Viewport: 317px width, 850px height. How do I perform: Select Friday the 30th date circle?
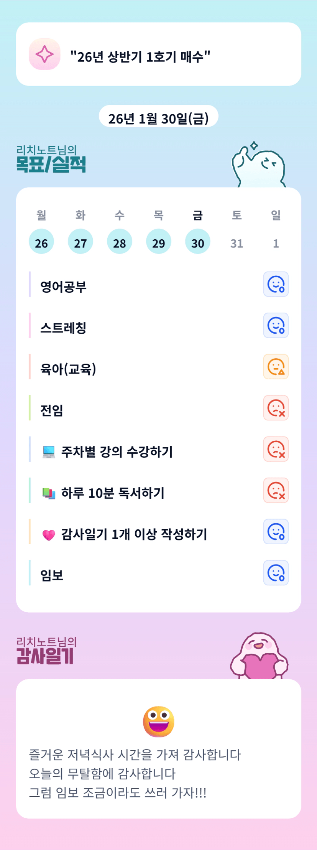click(198, 242)
